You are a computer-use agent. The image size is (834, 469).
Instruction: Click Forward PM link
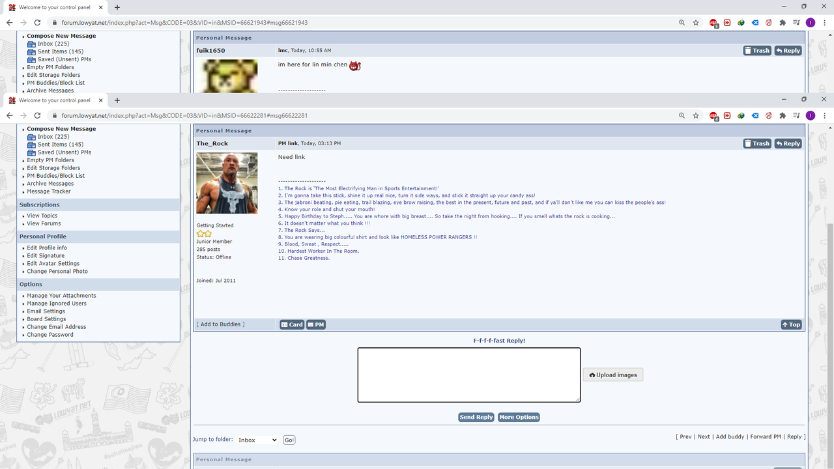pos(766,436)
